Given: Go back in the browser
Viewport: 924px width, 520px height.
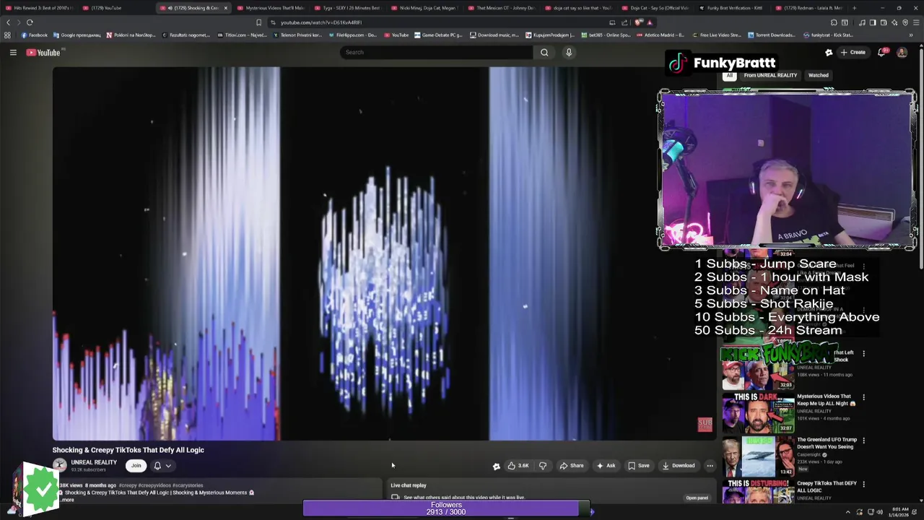Looking at the screenshot, I should pyautogui.click(x=9, y=22).
